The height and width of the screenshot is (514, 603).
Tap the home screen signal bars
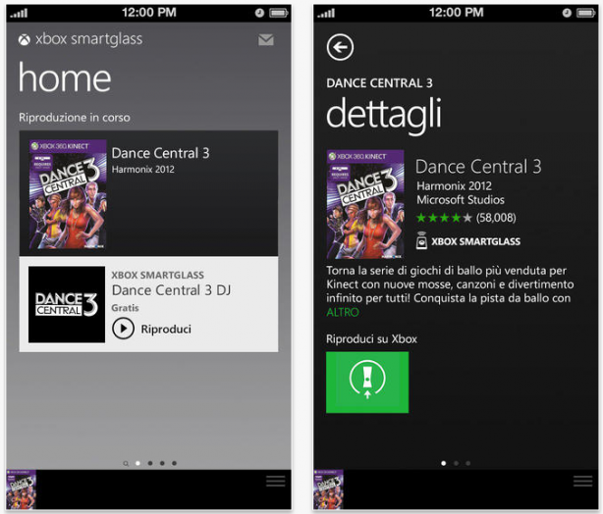(x=19, y=14)
